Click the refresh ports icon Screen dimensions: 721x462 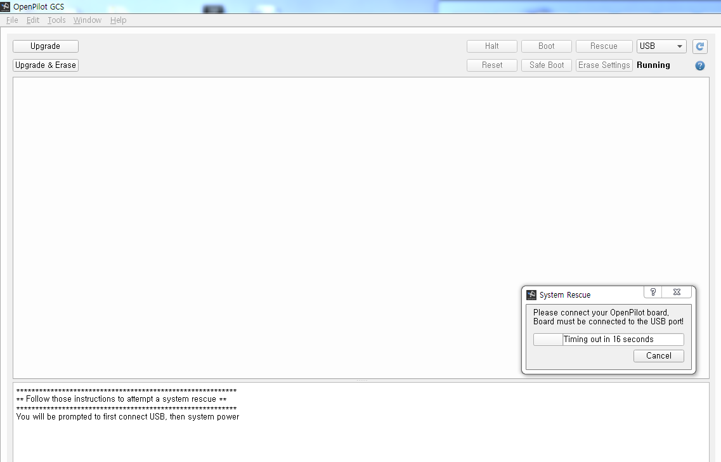[x=700, y=46]
